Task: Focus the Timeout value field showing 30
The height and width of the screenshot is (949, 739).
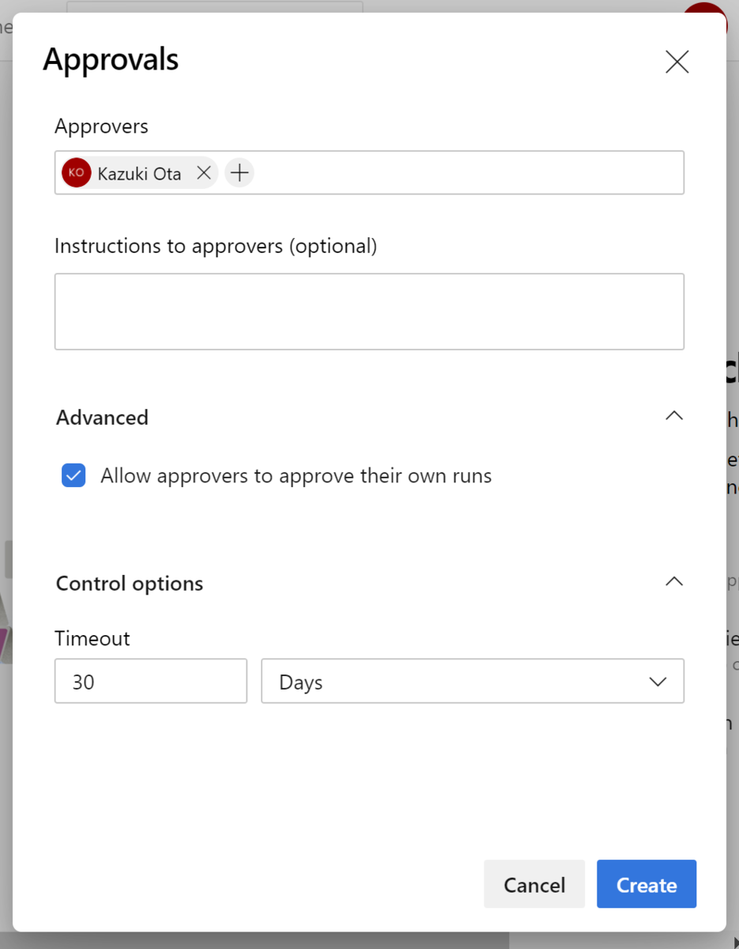Action: tap(150, 682)
